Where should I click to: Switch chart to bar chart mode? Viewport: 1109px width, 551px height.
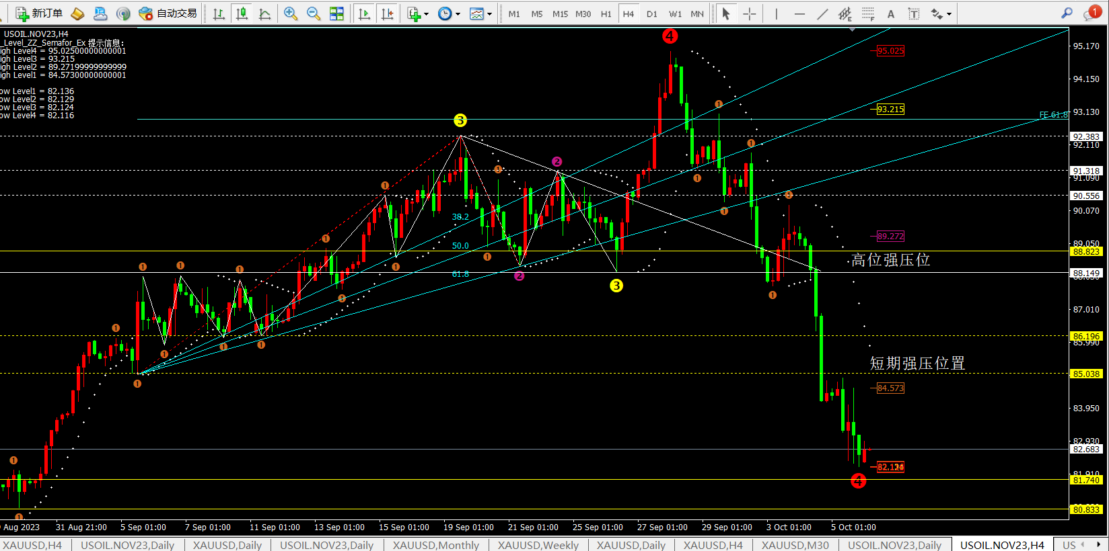pos(219,13)
